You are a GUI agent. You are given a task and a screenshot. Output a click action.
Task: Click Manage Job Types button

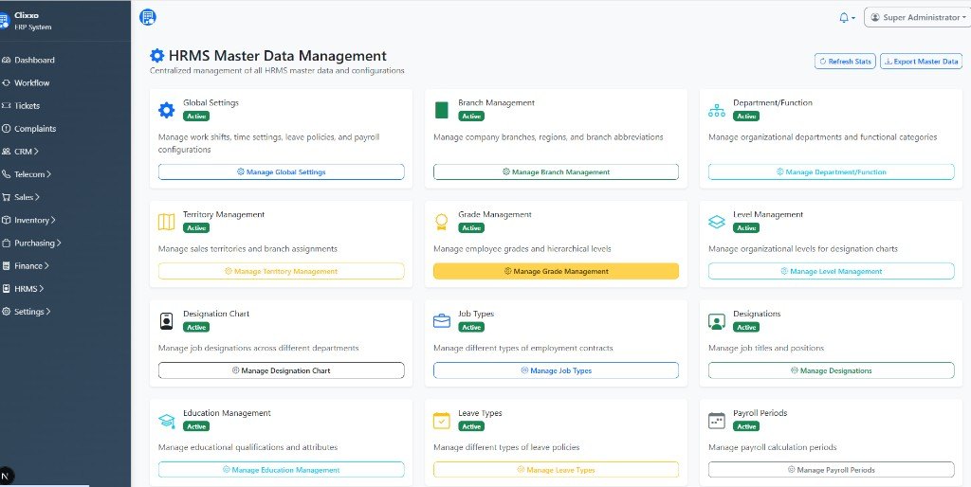click(x=556, y=370)
